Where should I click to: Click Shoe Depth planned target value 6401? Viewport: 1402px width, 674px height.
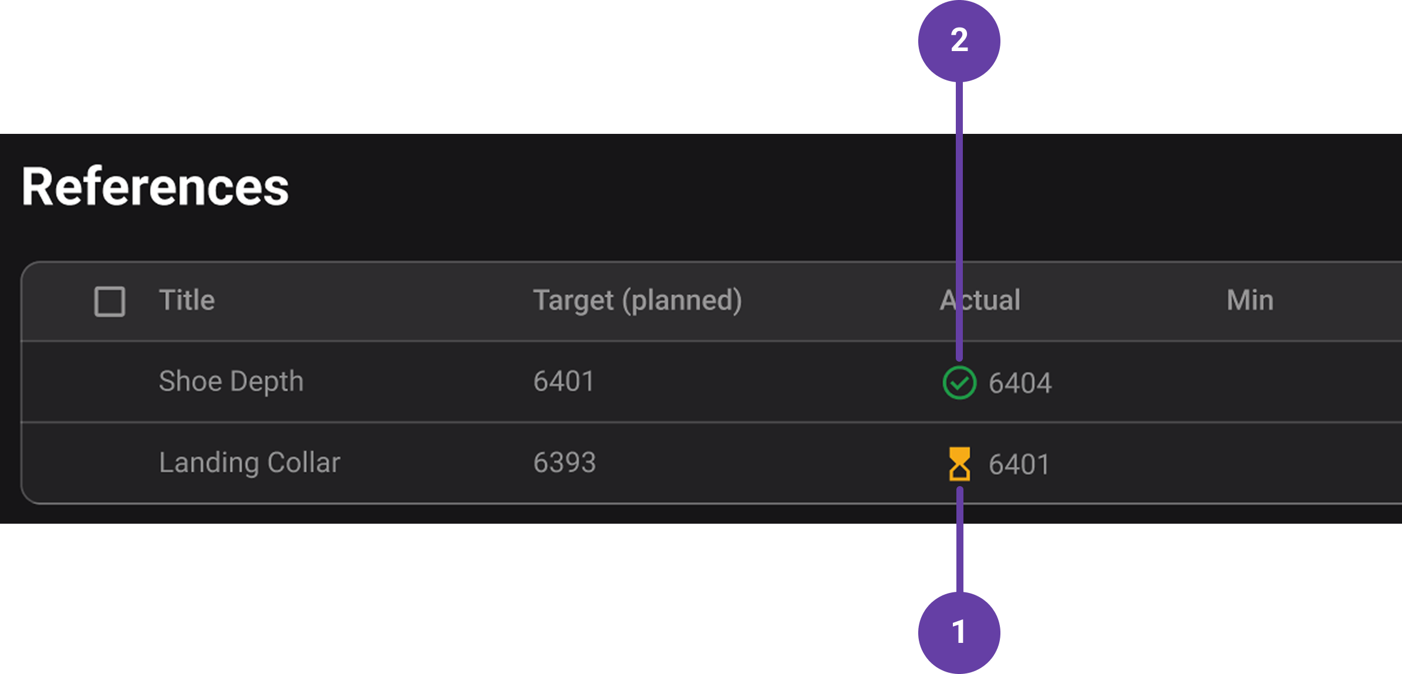coord(564,382)
